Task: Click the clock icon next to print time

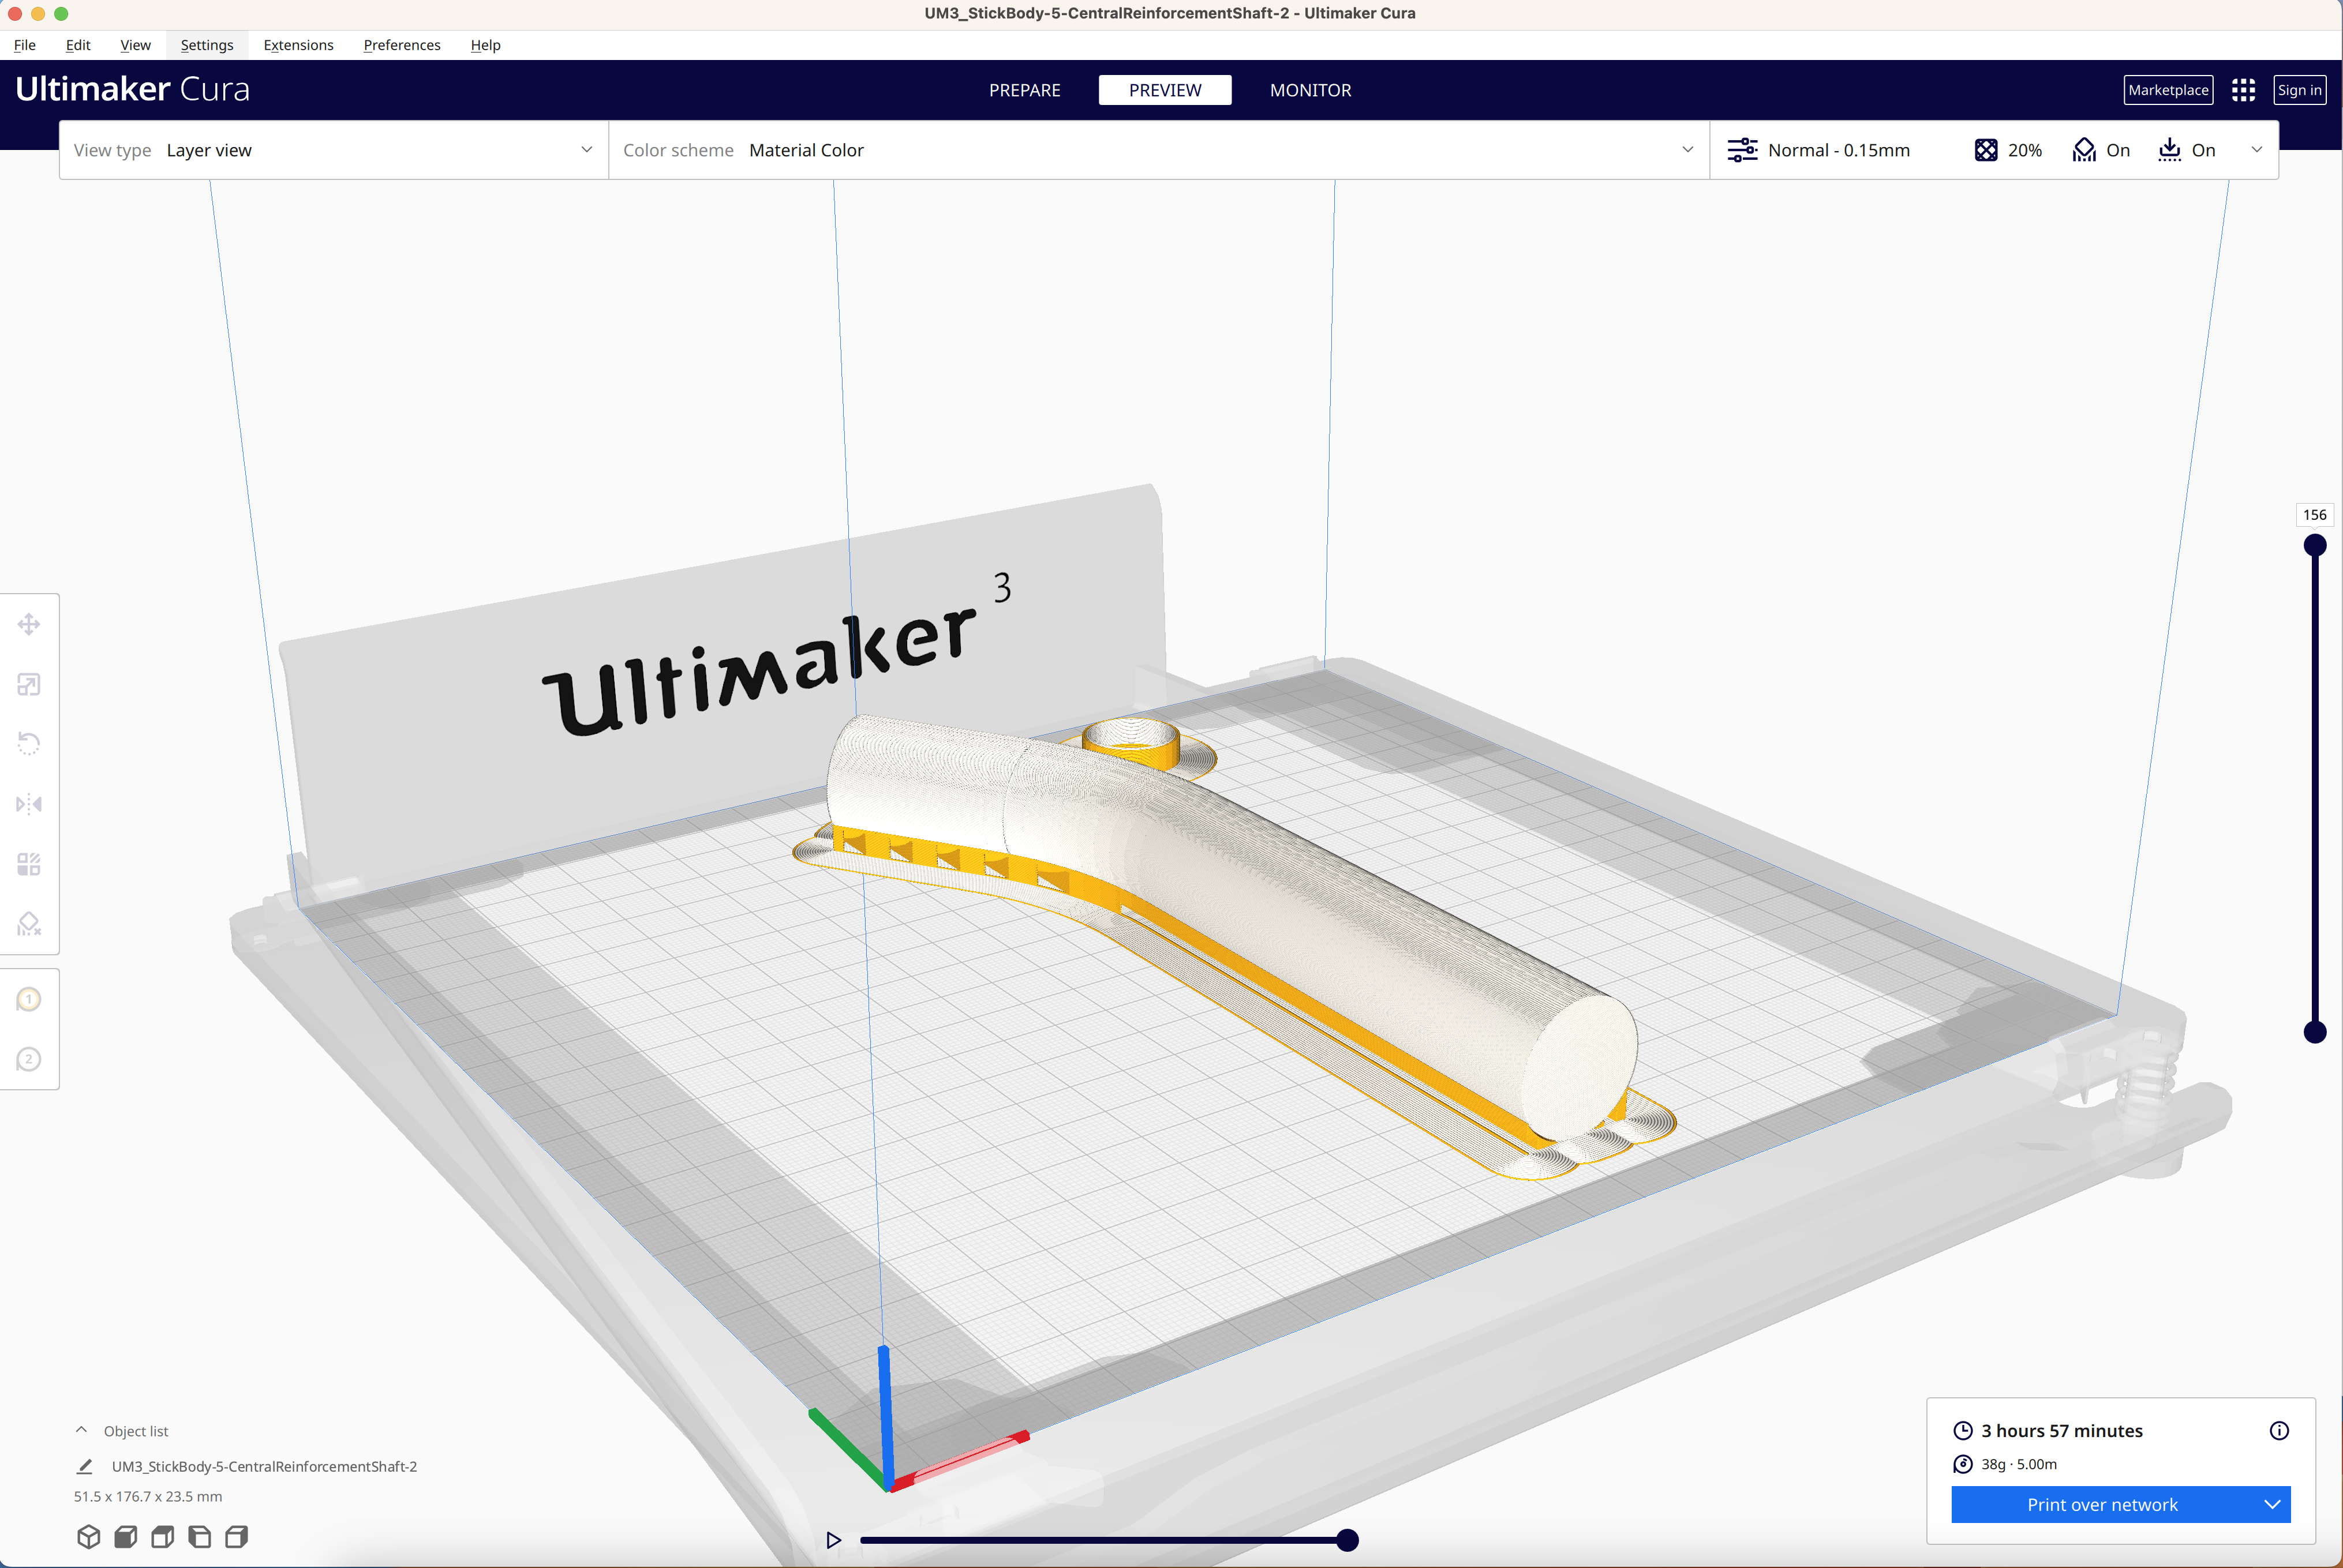Action: [x=1963, y=1430]
